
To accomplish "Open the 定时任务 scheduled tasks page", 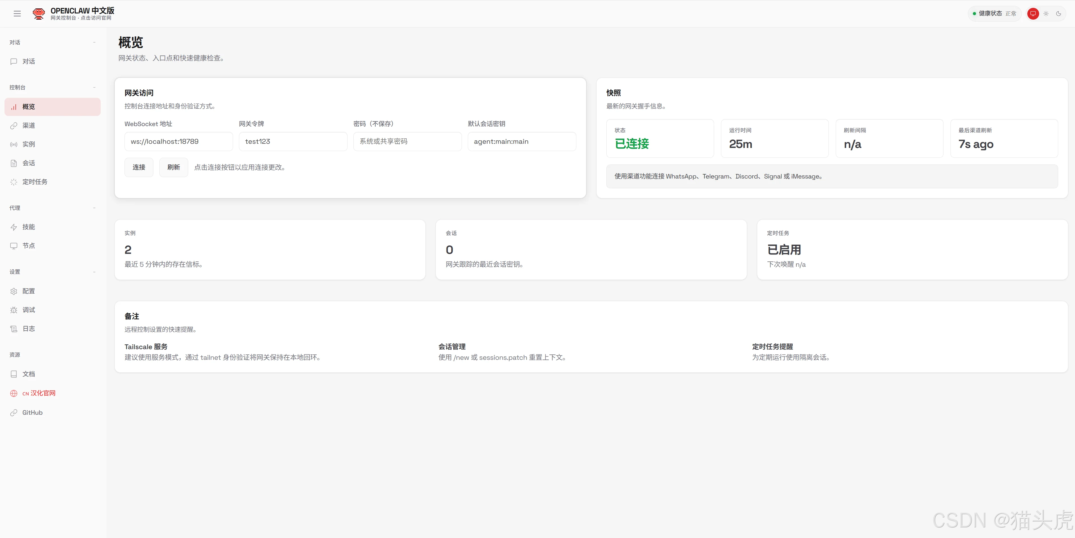I will point(35,182).
